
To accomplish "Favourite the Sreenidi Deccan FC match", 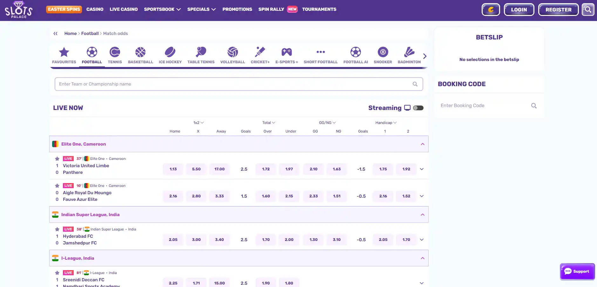I will click(x=57, y=273).
